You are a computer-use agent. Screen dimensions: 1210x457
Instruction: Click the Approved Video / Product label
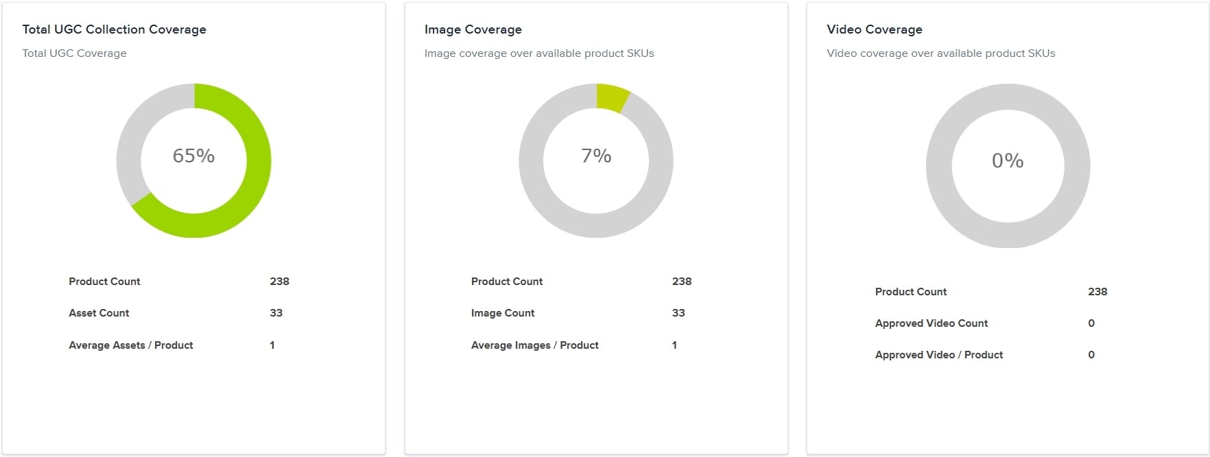[x=938, y=355]
